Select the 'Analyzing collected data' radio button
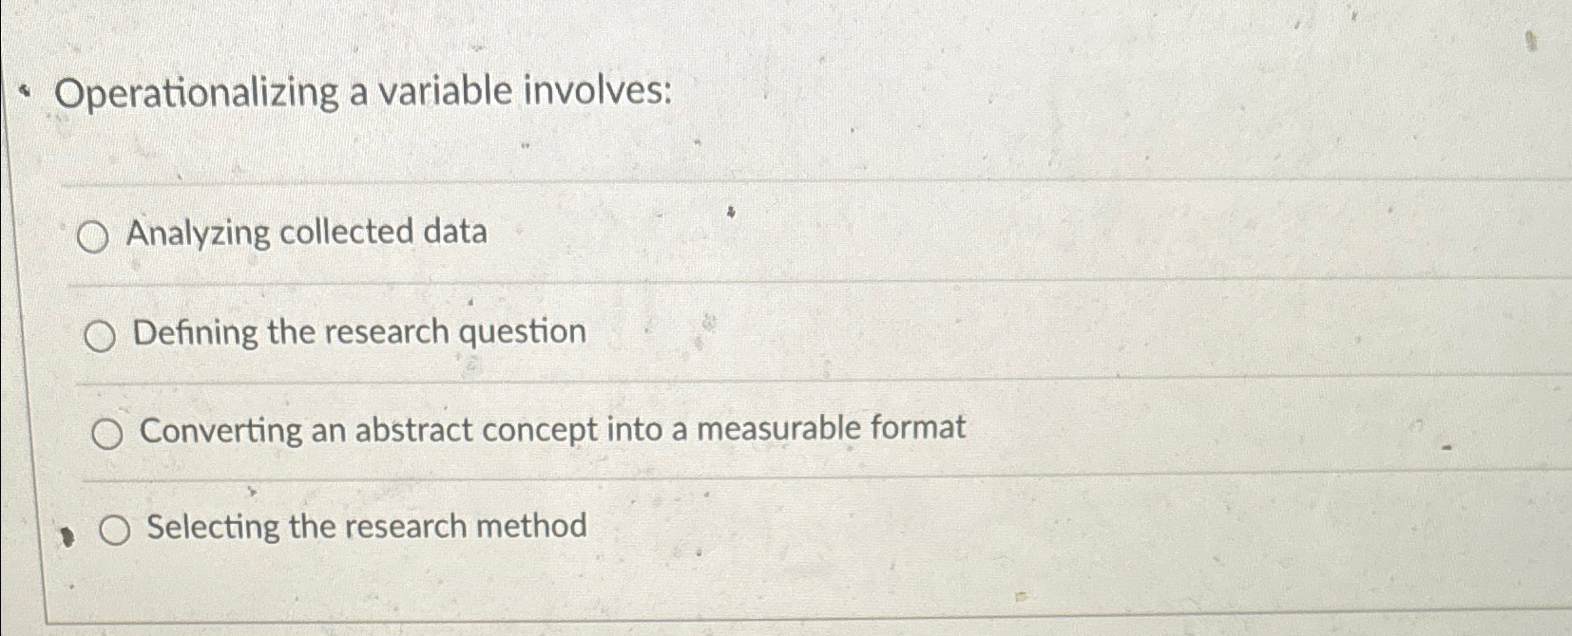The width and height of the screenshot is (1572, 636). click(95, 234)
